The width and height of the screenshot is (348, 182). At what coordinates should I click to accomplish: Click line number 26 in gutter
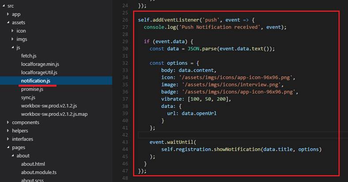coord(125,20)
